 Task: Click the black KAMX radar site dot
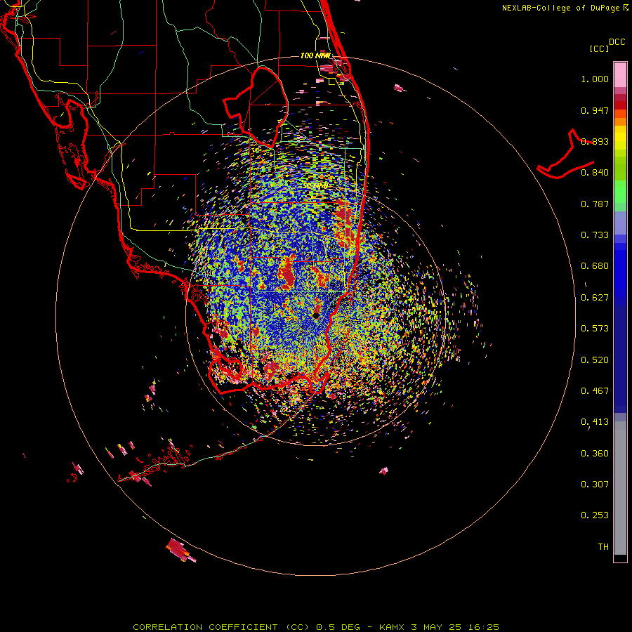click(x=316, y=315)
